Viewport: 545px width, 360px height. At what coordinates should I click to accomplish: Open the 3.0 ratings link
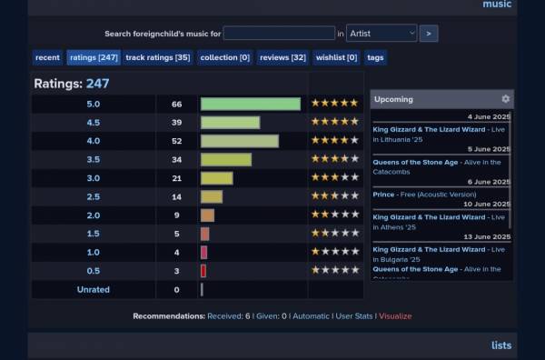94,178
